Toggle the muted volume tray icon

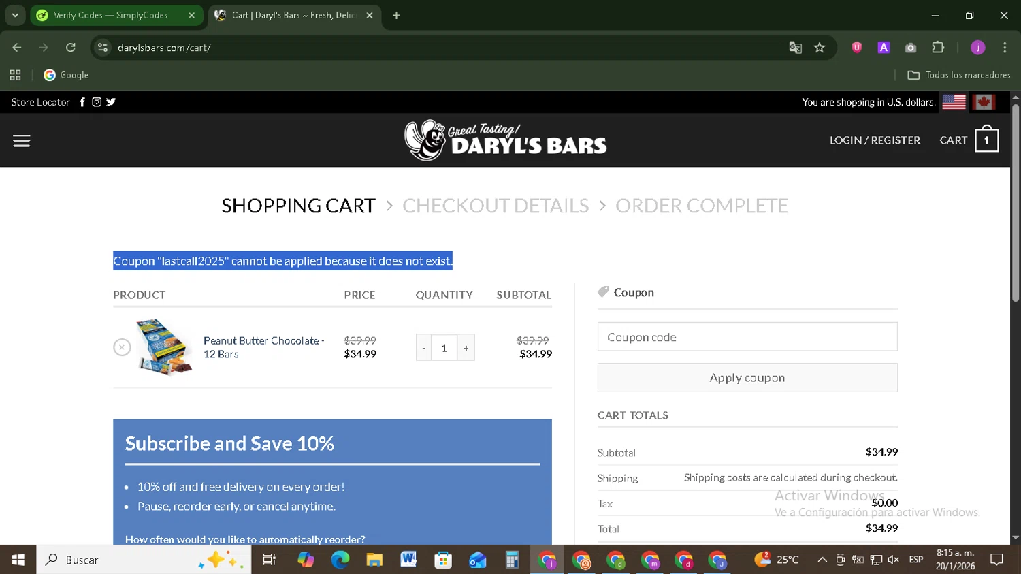click(894, 560)
